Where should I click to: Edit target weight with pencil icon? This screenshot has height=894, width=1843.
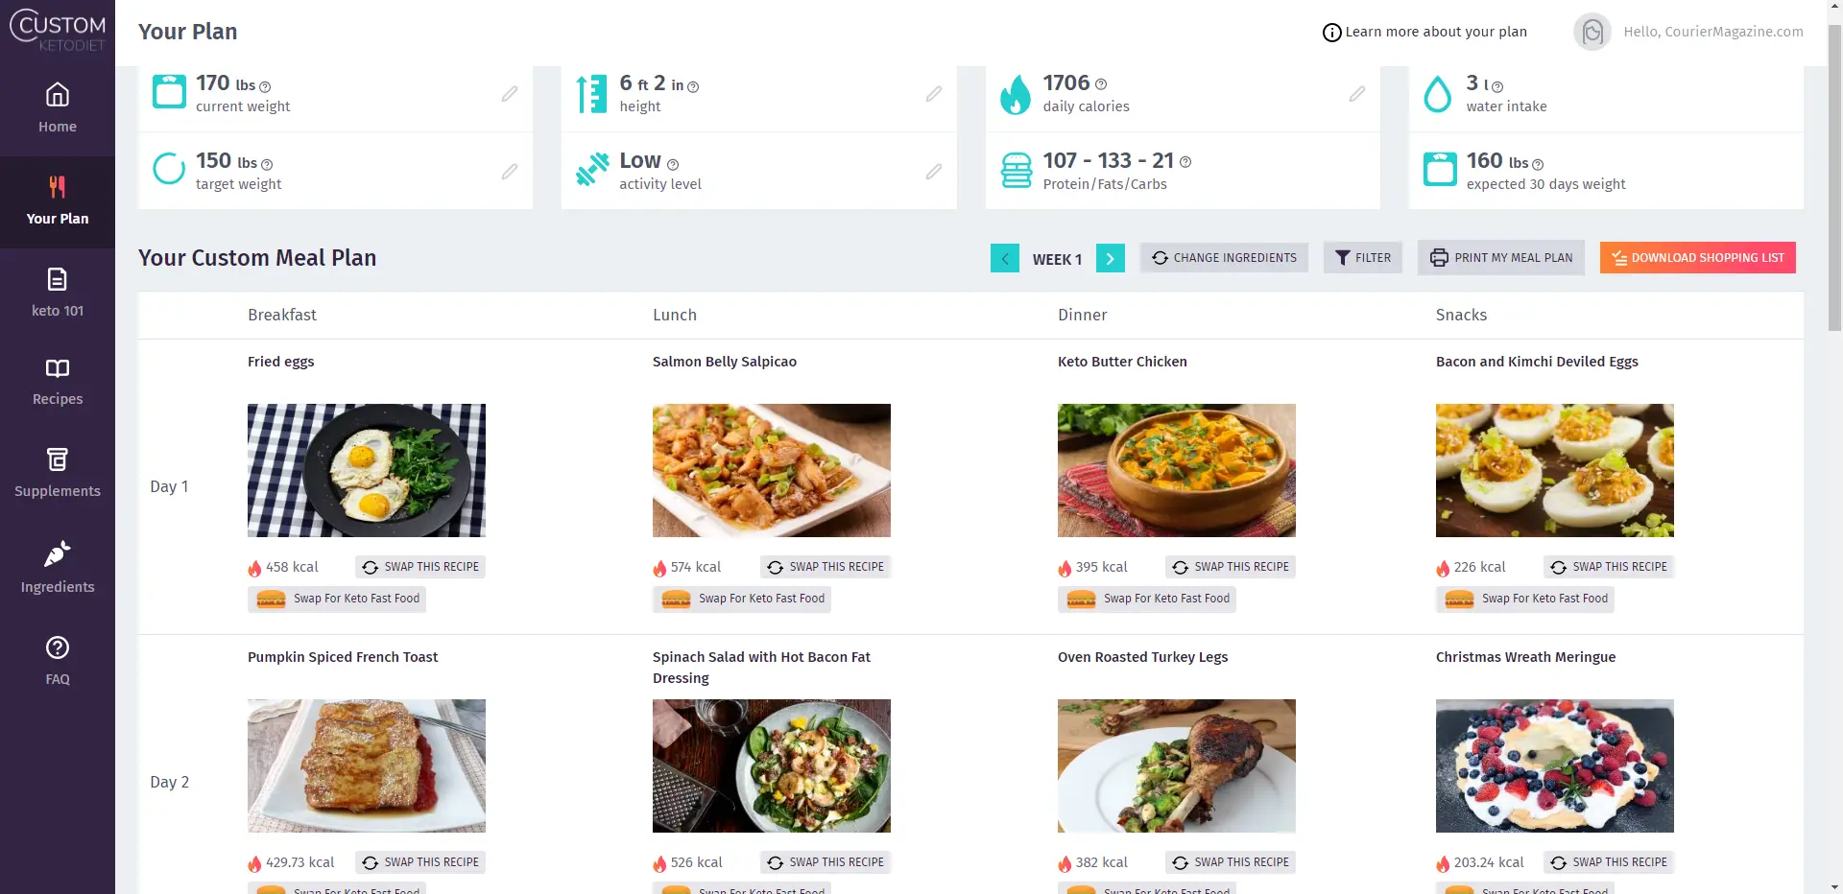510,172
